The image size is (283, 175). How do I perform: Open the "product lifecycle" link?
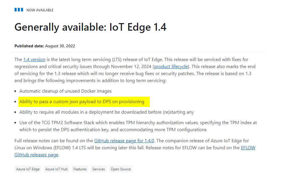coord(171,66)
